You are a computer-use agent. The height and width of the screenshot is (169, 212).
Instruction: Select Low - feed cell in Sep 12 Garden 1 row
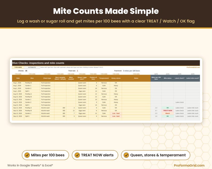[116, 113]
